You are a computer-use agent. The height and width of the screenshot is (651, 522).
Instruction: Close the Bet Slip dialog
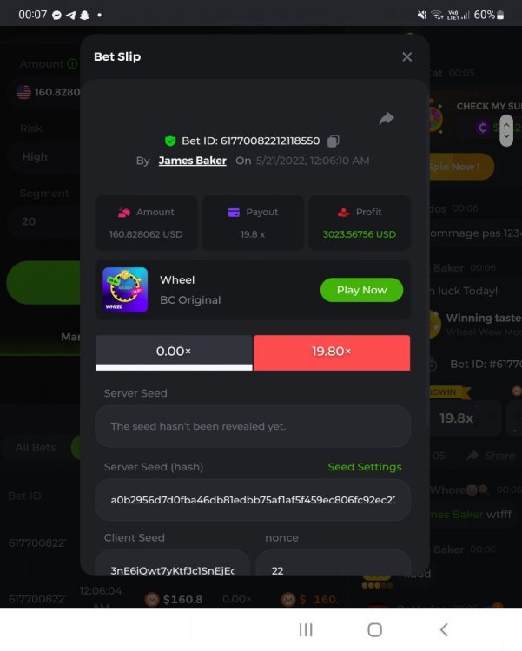[x=406, y=57]
